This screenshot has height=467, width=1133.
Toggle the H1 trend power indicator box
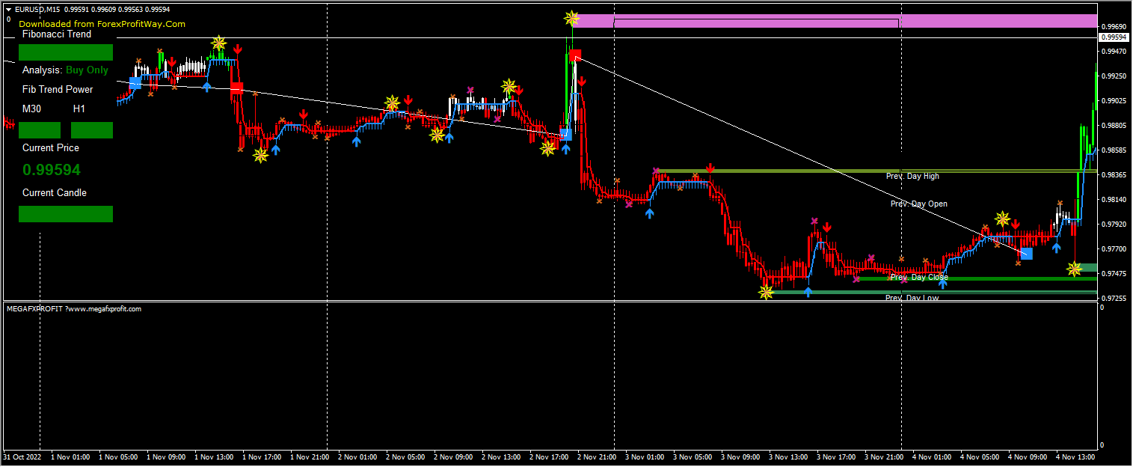(x=92, y=129)
